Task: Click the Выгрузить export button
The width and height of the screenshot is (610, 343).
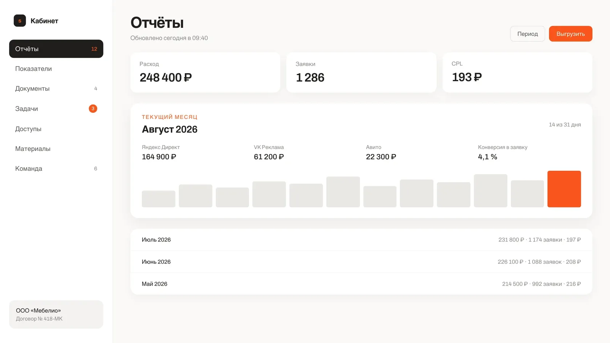Action: click(x=571, y=34)
